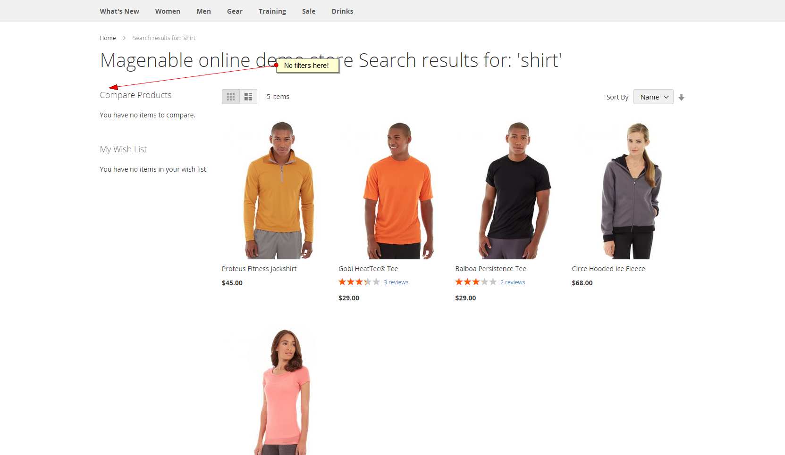This screenshot has width=785, height=455.
Task: Go to Home breadcrumb link
Action: (108, 38)
